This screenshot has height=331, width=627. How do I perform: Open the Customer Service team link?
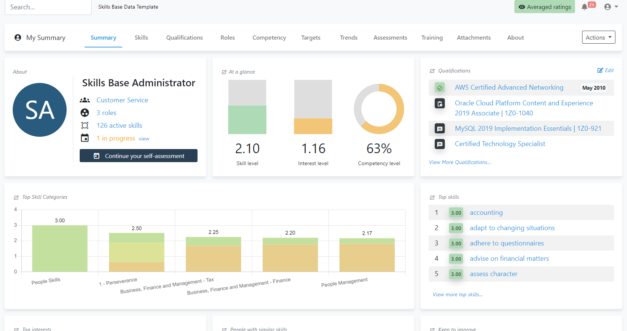122,100
